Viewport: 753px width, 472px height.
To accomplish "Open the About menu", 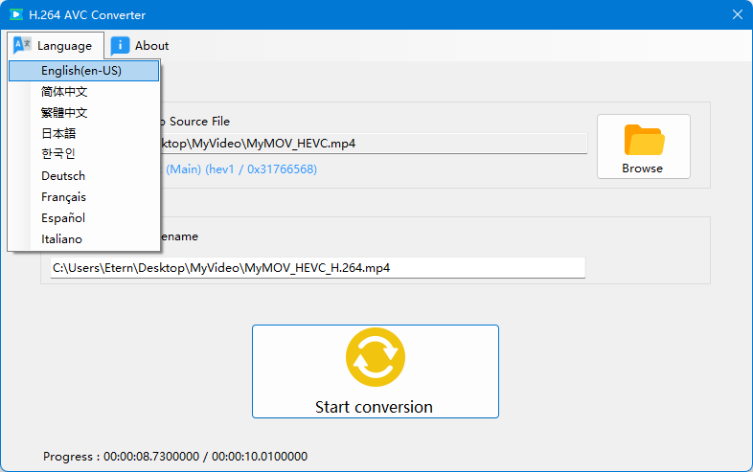I will click(140, 46).
